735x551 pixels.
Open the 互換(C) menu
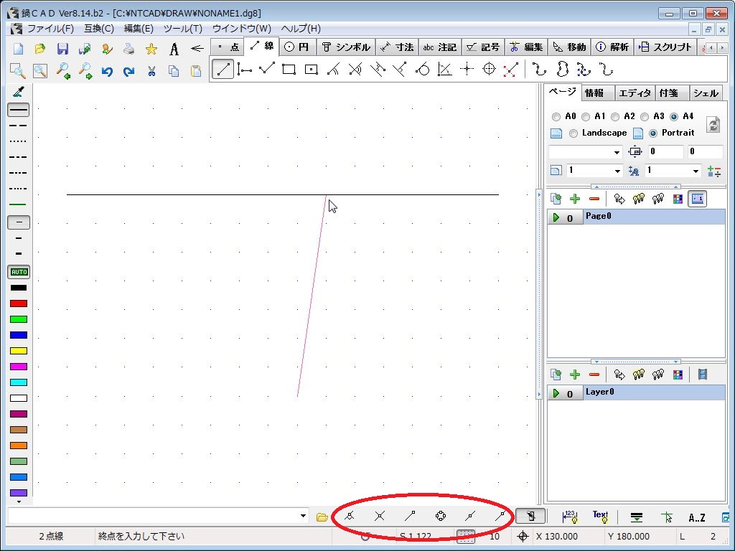click(x=99, y=29)
